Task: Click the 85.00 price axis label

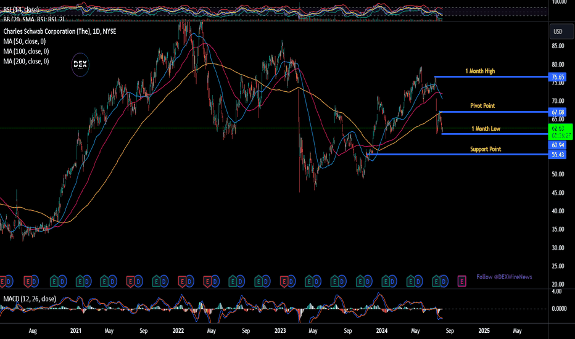Action: click(558, 46)
